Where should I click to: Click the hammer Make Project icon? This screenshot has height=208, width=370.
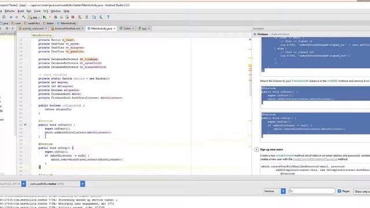click(x=24, y=17)
